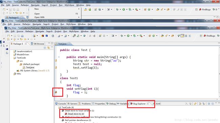The width and height of the screenshot is (220, 123).
Task: Open the FindBugs perspective in front window
Action: tap(209, 36)
